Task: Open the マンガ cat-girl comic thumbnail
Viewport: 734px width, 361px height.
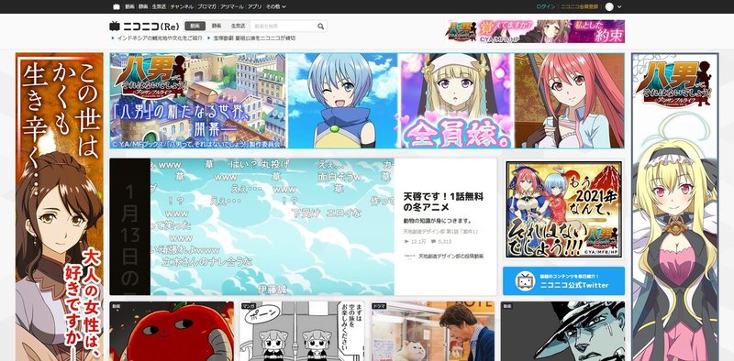Action: pyautogui.click(x=303, y=331)
